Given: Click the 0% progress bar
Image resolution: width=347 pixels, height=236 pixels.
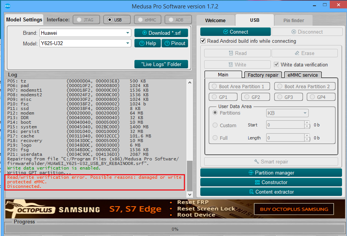Looking at the screenshot, I should click(x=175, y=229).
